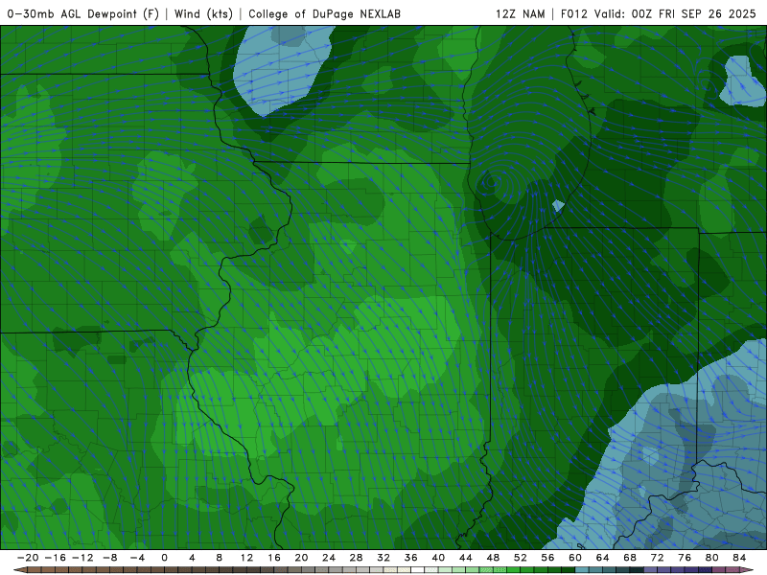The image size is (767, 575).
Task: Click the -16 value on the color scale
Action: click(55, 558)
